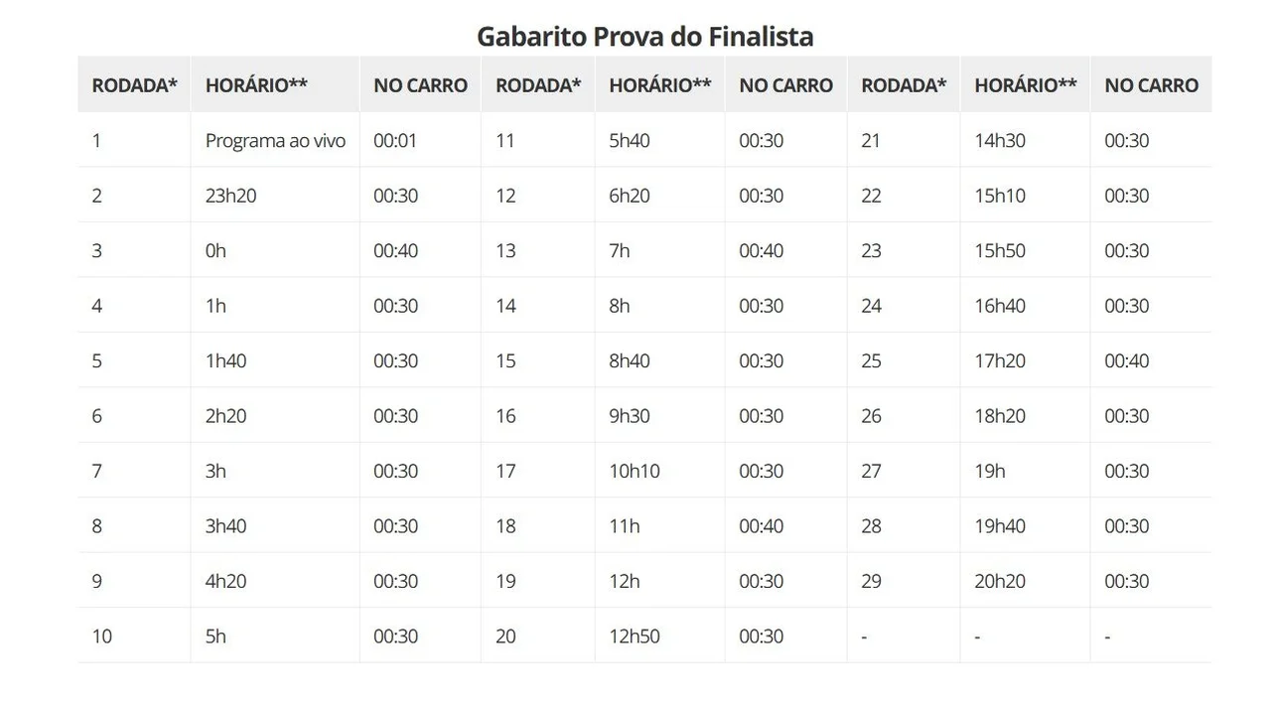The image size is (1271, 707).
Task: Select the 23h20 schedule cell
Action: pyautogui.click(x=230, y=196)
